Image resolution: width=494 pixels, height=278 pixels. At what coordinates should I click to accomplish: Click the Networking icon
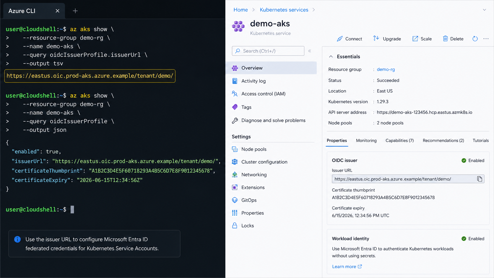[x=235, y=175]
